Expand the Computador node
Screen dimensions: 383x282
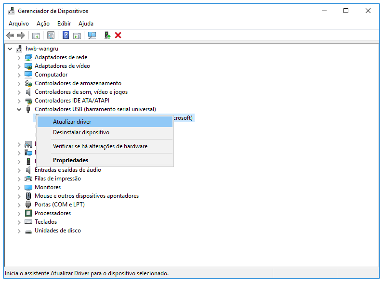[x=19, y=75]
